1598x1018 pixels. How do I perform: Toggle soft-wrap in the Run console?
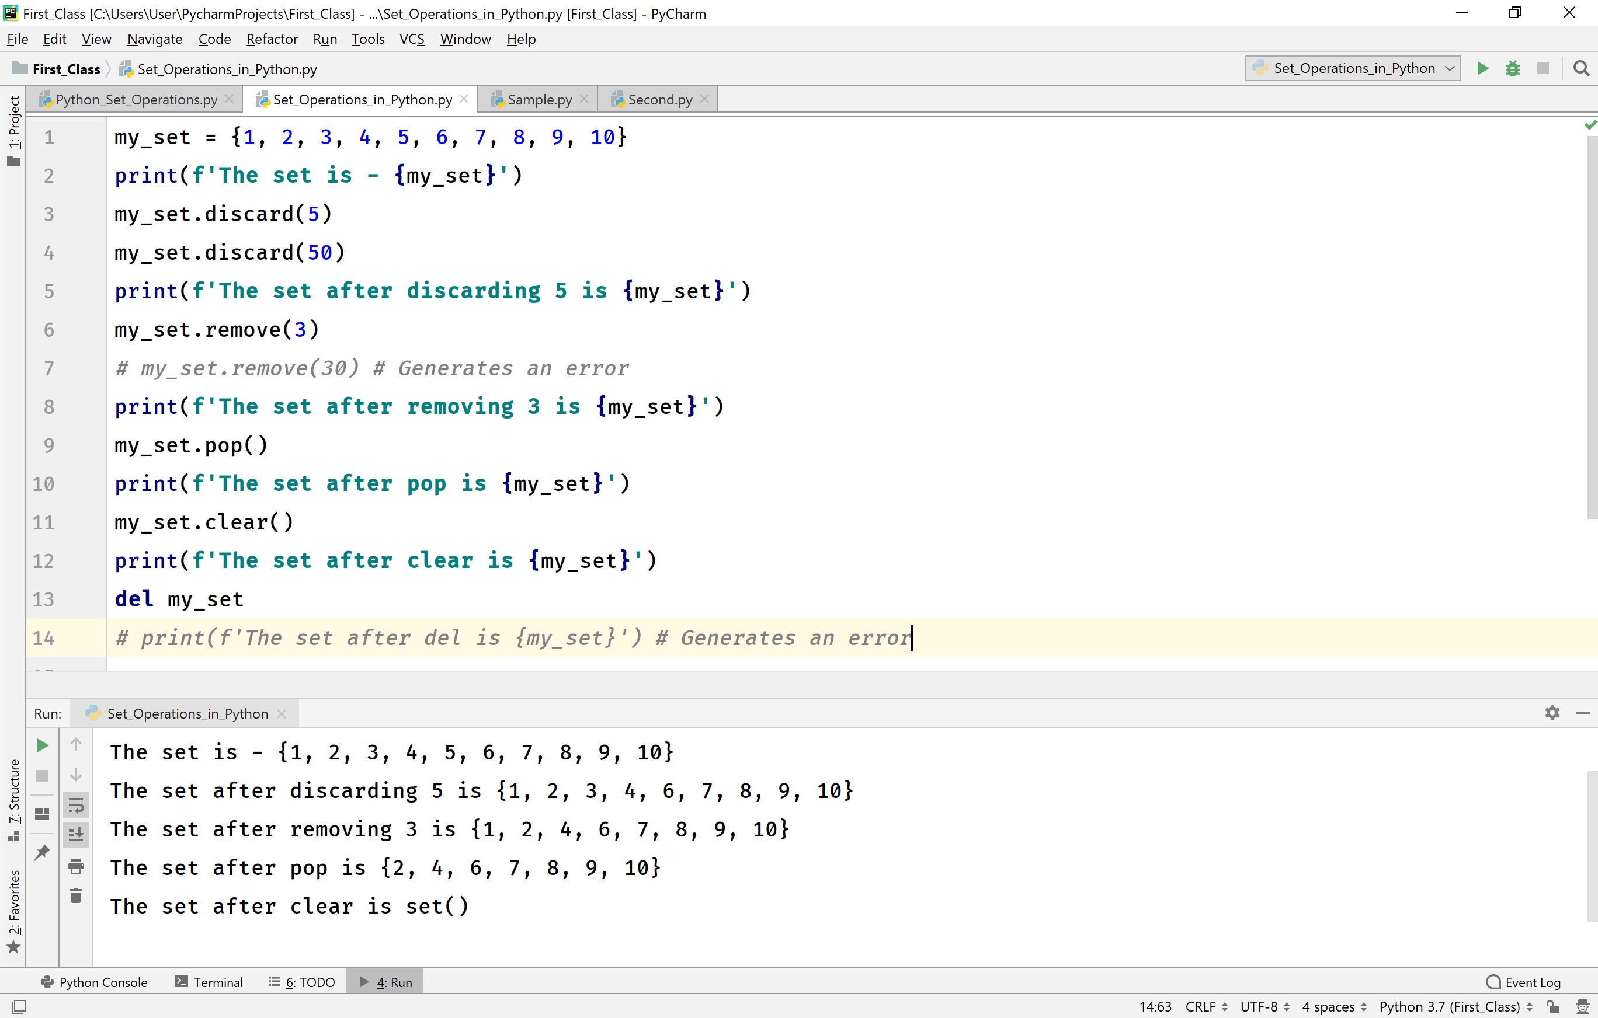click(76, 805)
